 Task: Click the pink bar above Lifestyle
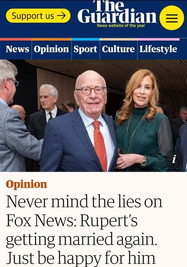(x=159, y=39)
